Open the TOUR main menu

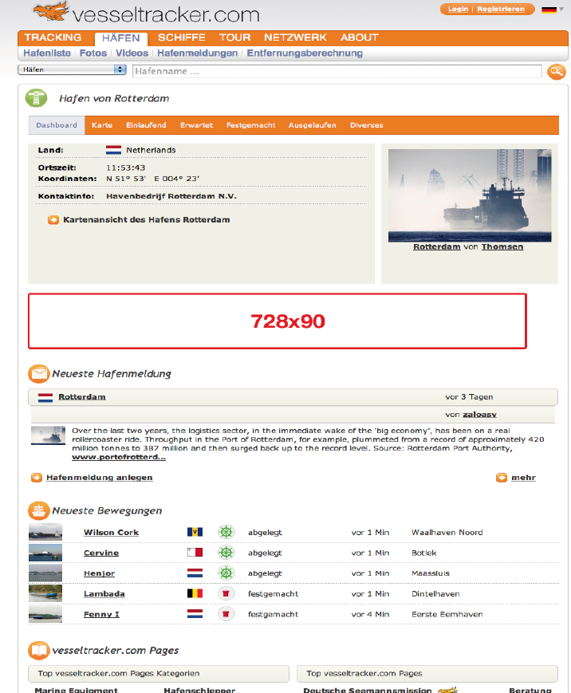(234, 37)
